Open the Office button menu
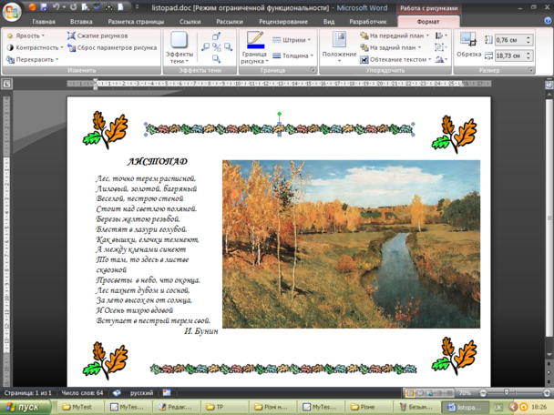The image size is (554, 415). [x=12, y=12]
